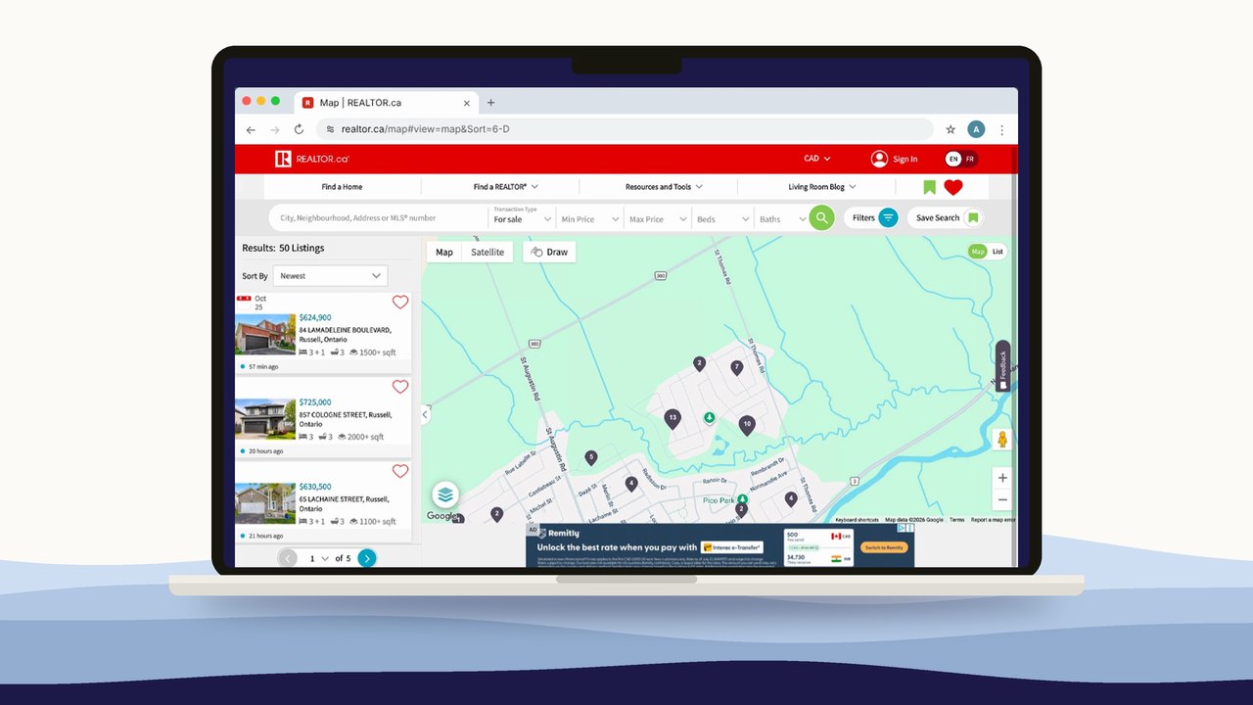Click the map cluster marker showing 7

tap(736, 368)
